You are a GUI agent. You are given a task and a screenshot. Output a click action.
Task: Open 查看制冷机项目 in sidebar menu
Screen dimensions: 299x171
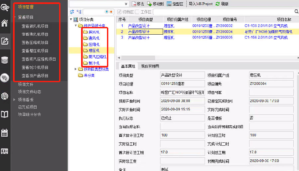coord(35,68)
